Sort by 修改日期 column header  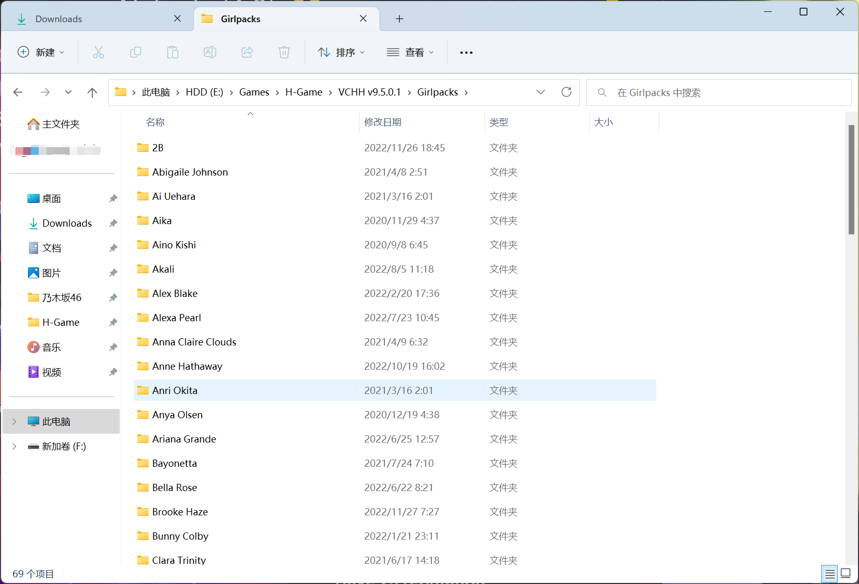tap(383, 122)
